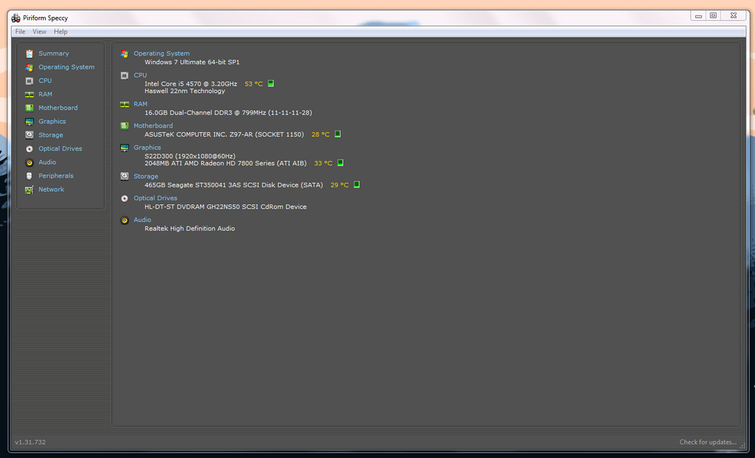Click the drive icon beside Storage heading

[x=125, y=176]
